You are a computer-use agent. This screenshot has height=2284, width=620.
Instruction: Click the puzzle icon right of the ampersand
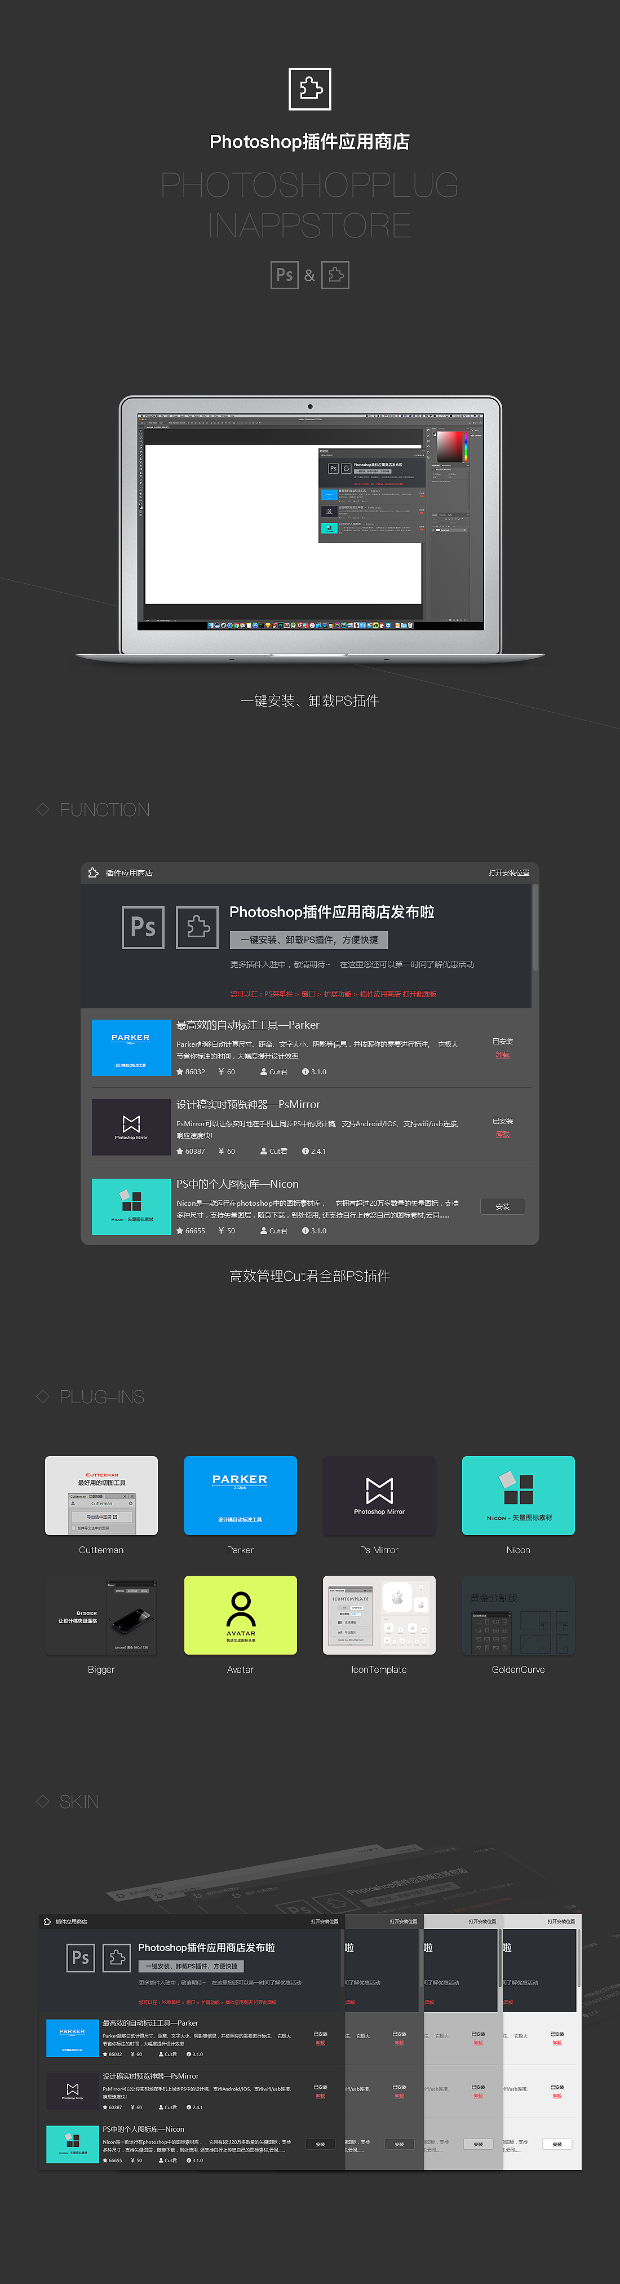pyautogui.click(x=335, y=275)
